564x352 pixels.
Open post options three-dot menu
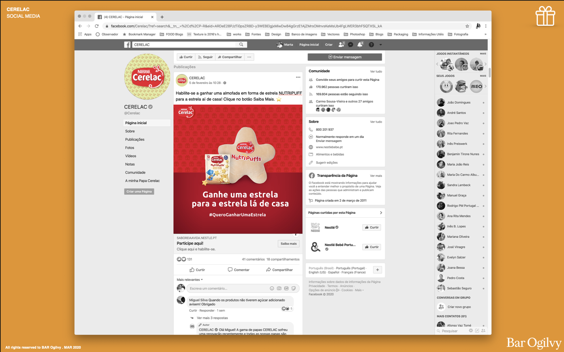(298, 77)
